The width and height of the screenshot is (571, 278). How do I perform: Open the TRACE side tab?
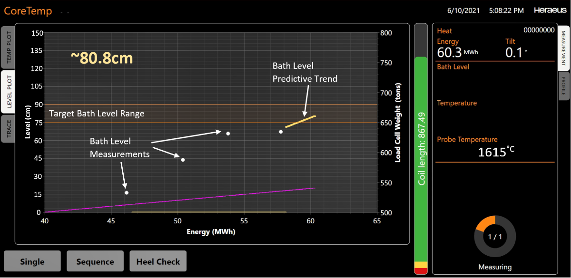8,128
